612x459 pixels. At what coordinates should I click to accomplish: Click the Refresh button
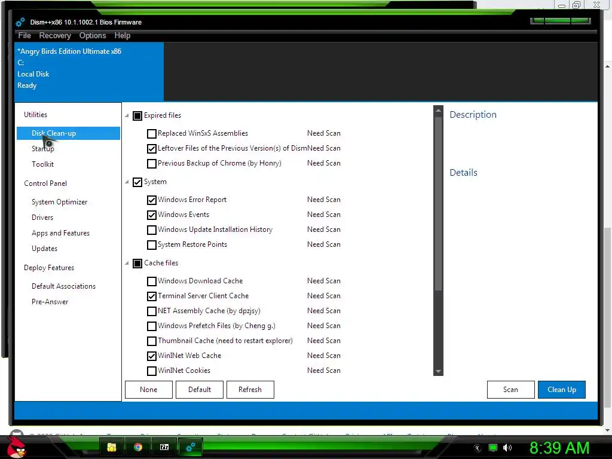click(250, 390)
